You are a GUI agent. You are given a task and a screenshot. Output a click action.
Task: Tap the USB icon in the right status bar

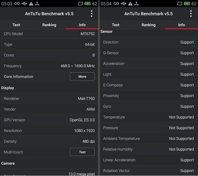coord(123,4)
